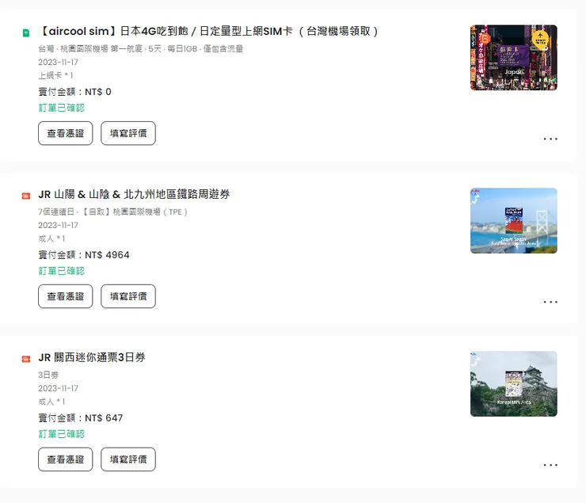Click the 3日券 package line

(x=48, y=375)
